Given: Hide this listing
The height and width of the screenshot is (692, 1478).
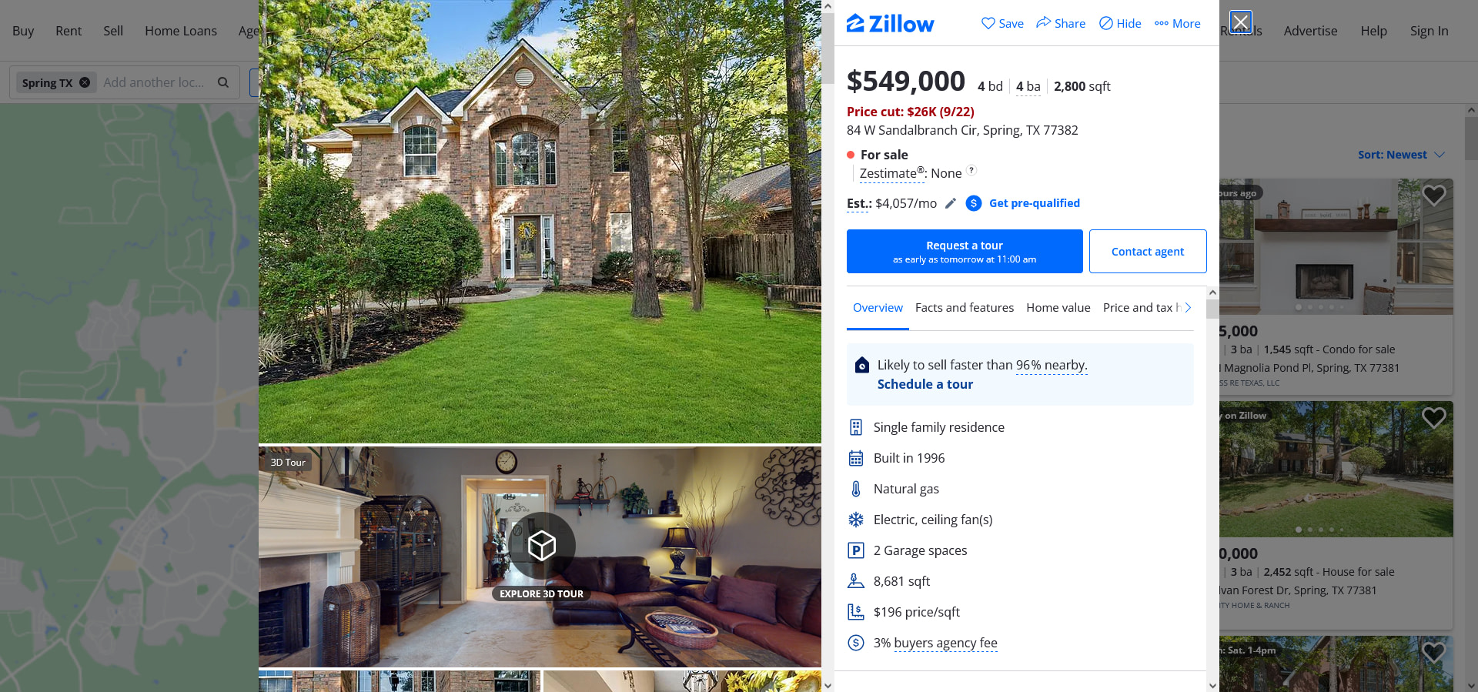Looking at the screenshot, I should coord(1120,23).
